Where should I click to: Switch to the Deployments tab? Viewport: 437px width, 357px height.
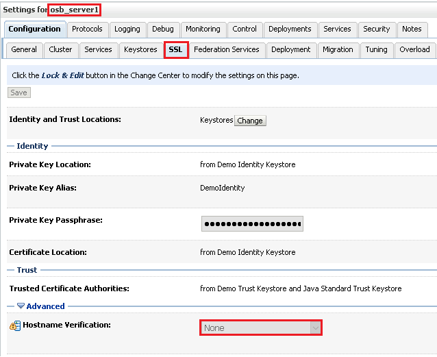click(290, 29)
